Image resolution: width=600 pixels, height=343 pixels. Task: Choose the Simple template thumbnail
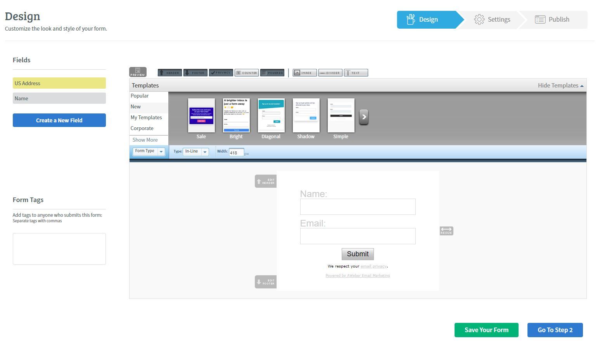(341, 115)
